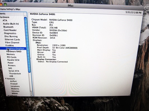Image resolution: width=149 pixels, height=111 pixels.
Task: Select FireWire in the sidebar
Action: [x=10, y=46]
